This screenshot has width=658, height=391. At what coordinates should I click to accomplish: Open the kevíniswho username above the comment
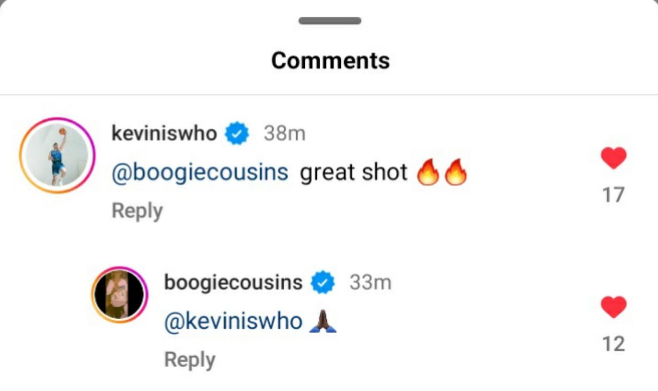click(x=164, y=134)
